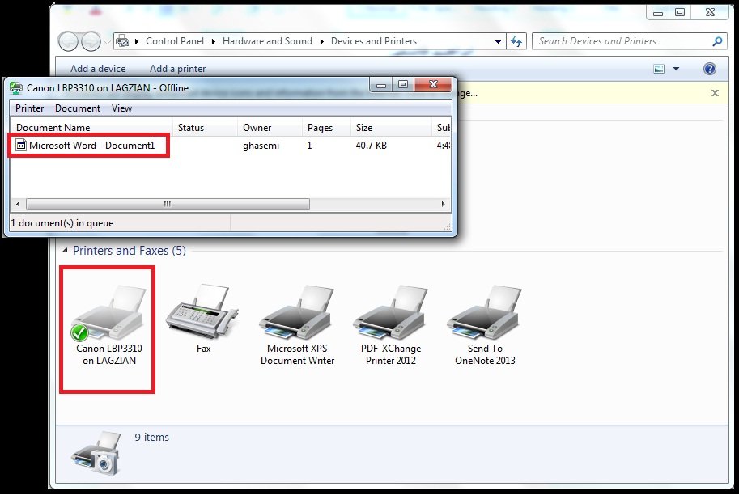Click the printer icon in queue window title
Image resolution: width=739 pixels, height=495 pixels.
click(16, 87)
